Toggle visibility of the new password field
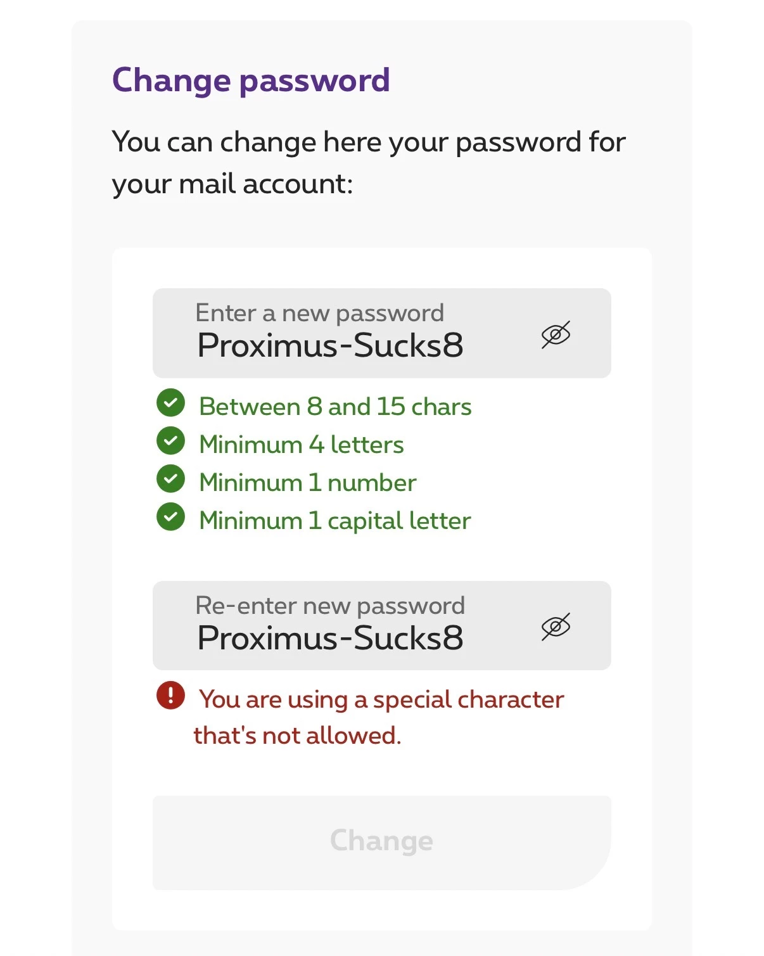The width and height of the screenshot is (764, 956). click(556, 335)
